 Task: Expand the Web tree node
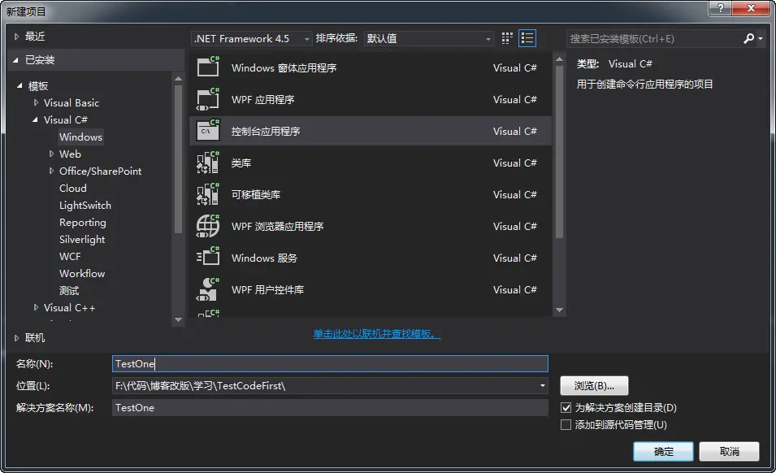51,154
